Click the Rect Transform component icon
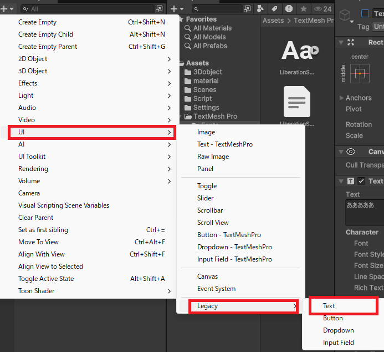Screen dimensions: 384x352 point(351,42)
